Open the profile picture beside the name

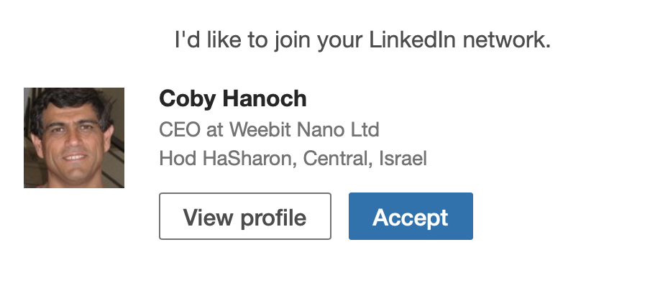tap(74, 138)
